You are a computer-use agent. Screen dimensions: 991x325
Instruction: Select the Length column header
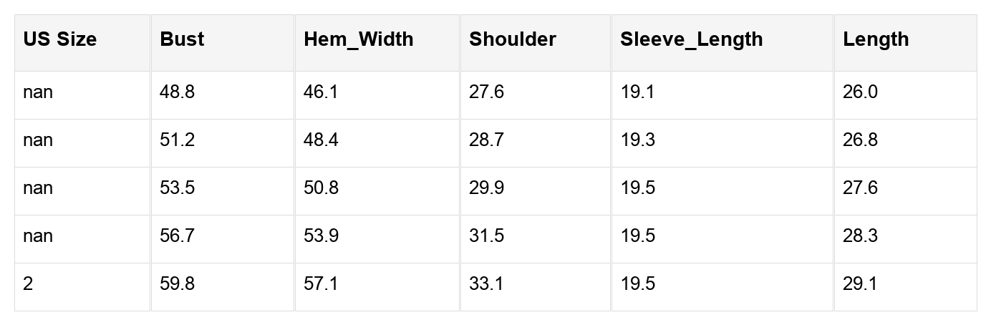click(x=875, y=39)
